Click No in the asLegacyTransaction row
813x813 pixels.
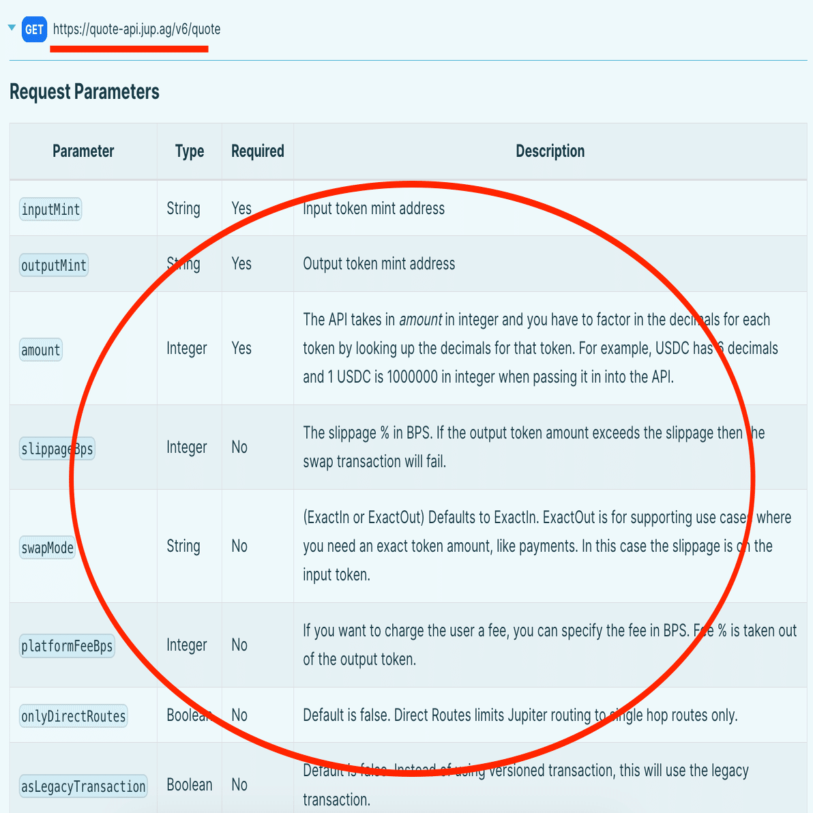click(239, 784)
